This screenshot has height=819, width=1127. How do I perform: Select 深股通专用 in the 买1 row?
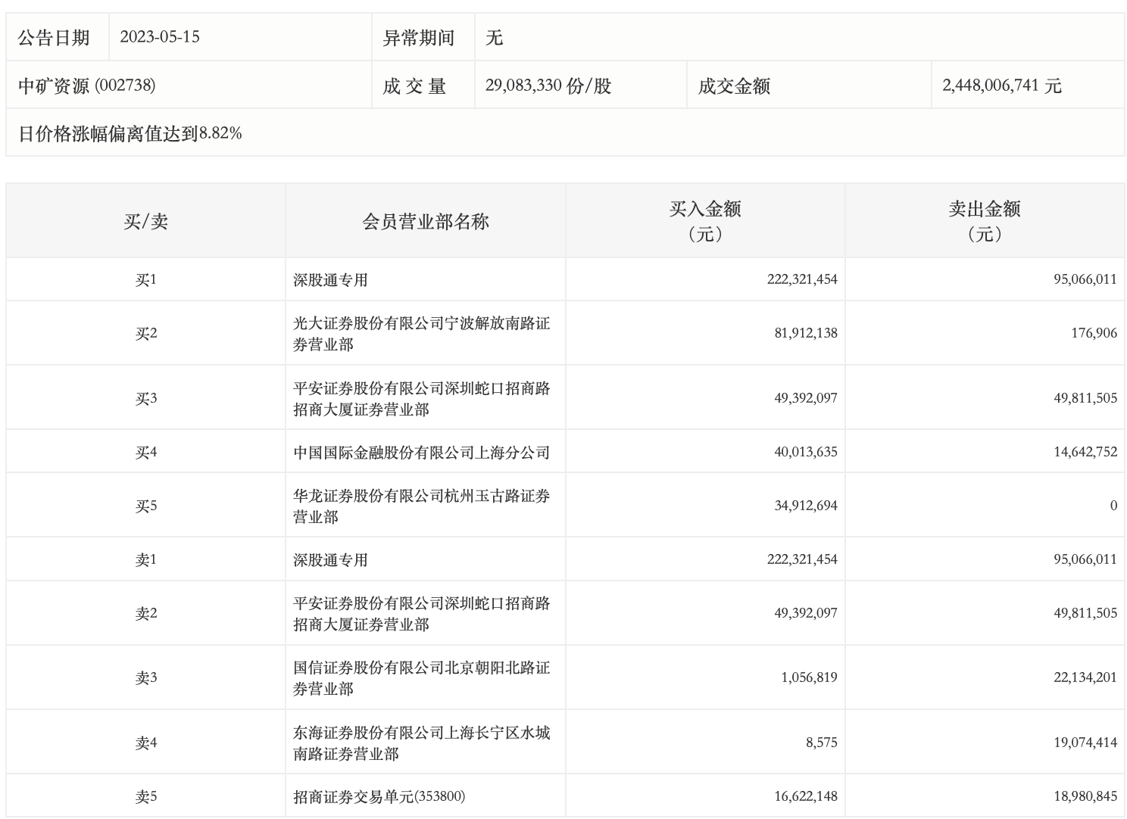[330, 279]
